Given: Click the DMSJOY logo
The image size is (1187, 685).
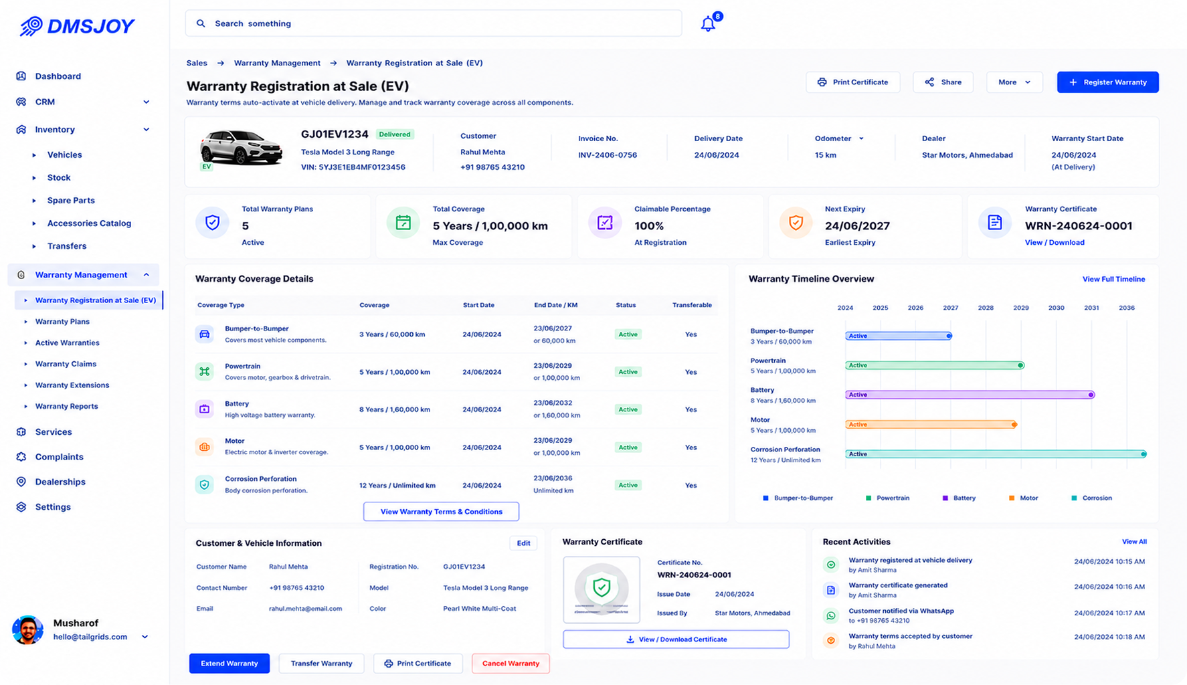Looking at the screenshot, I should coord(77,26).
